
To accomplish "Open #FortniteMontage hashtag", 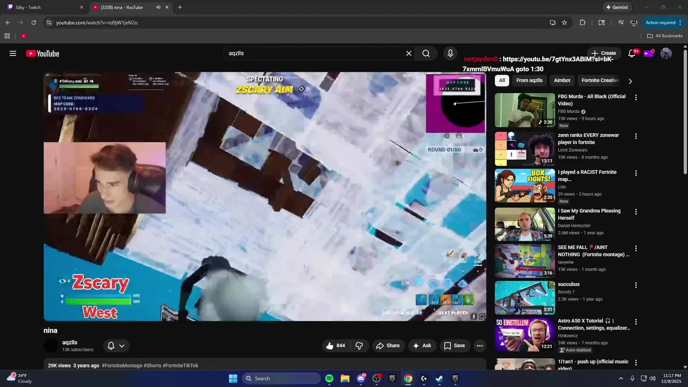I will coord(122,365).
